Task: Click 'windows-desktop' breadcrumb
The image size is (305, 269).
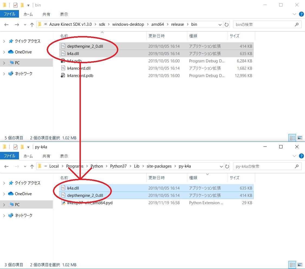Action: coord(128,24)
